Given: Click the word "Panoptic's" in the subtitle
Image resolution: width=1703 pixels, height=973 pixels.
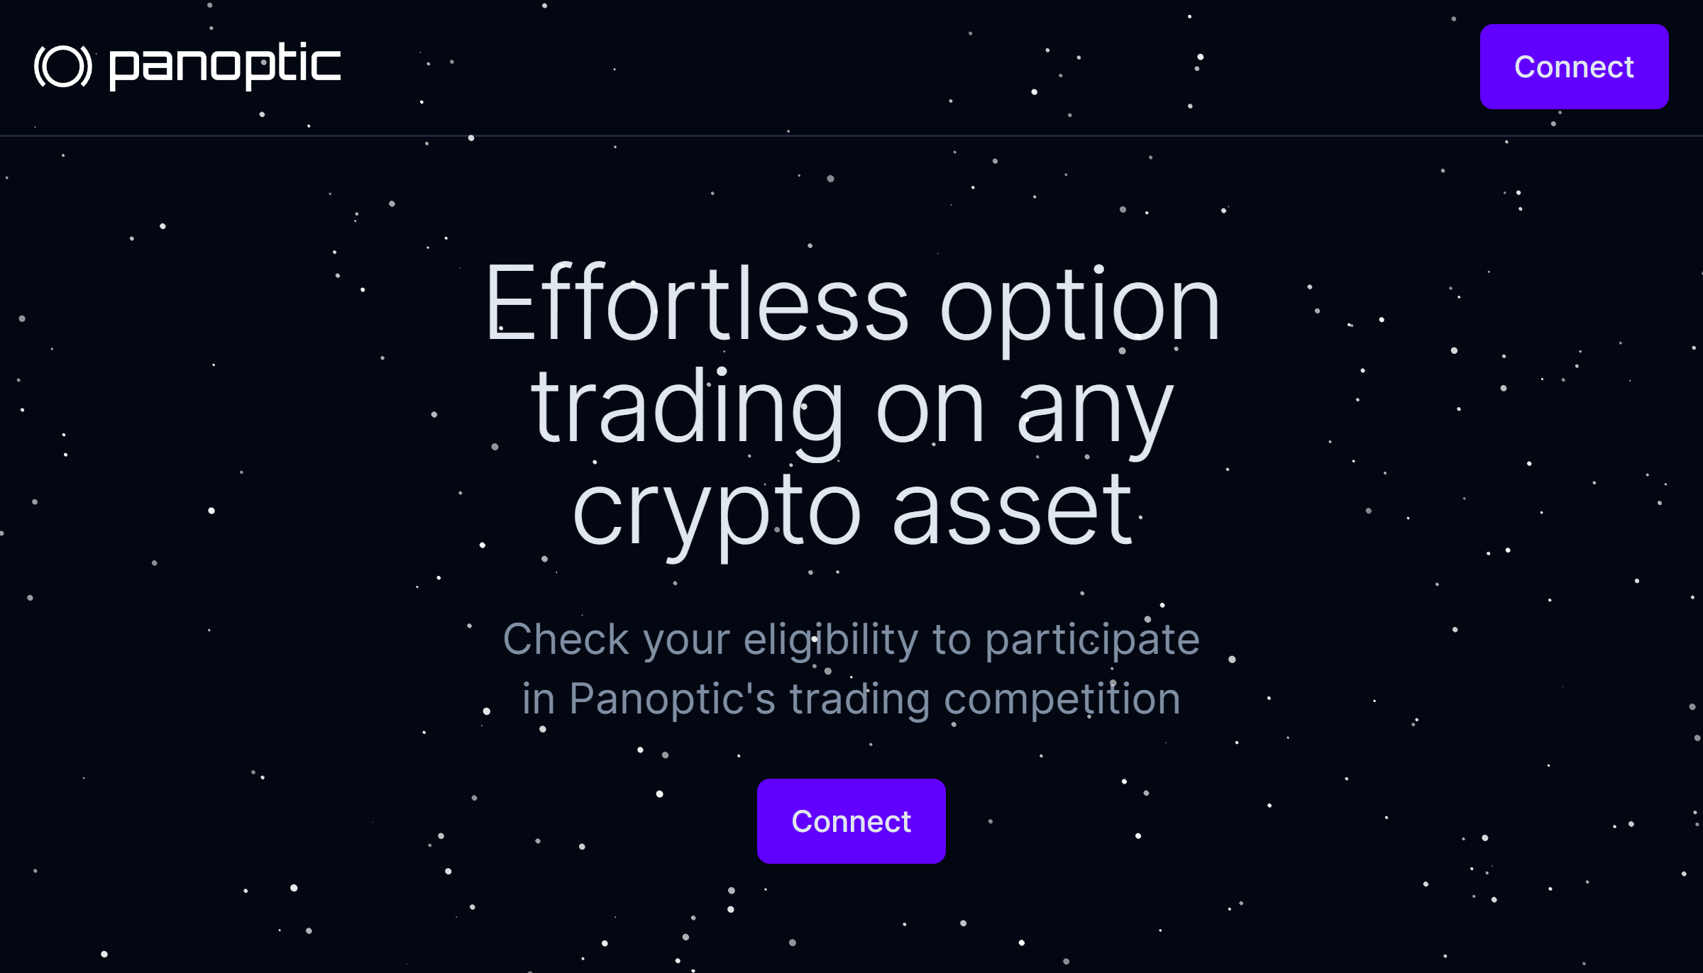Looking at the screenshot, I should click(672, 699).
